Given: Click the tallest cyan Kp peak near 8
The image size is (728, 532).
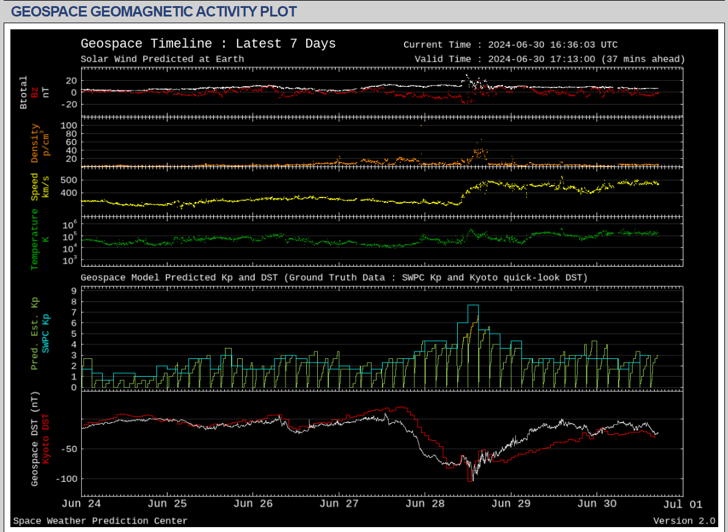Looking at the screenshot, I should pyautogui.click(x=473, y=305).
